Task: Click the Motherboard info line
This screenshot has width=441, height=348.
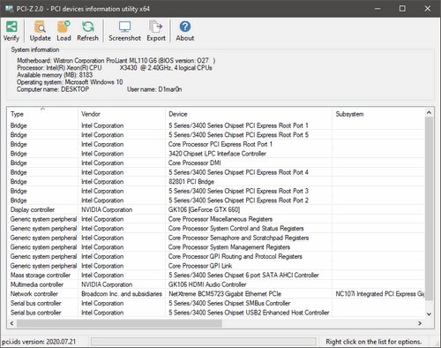Action: pyautogui.click(x=116, y=61)
